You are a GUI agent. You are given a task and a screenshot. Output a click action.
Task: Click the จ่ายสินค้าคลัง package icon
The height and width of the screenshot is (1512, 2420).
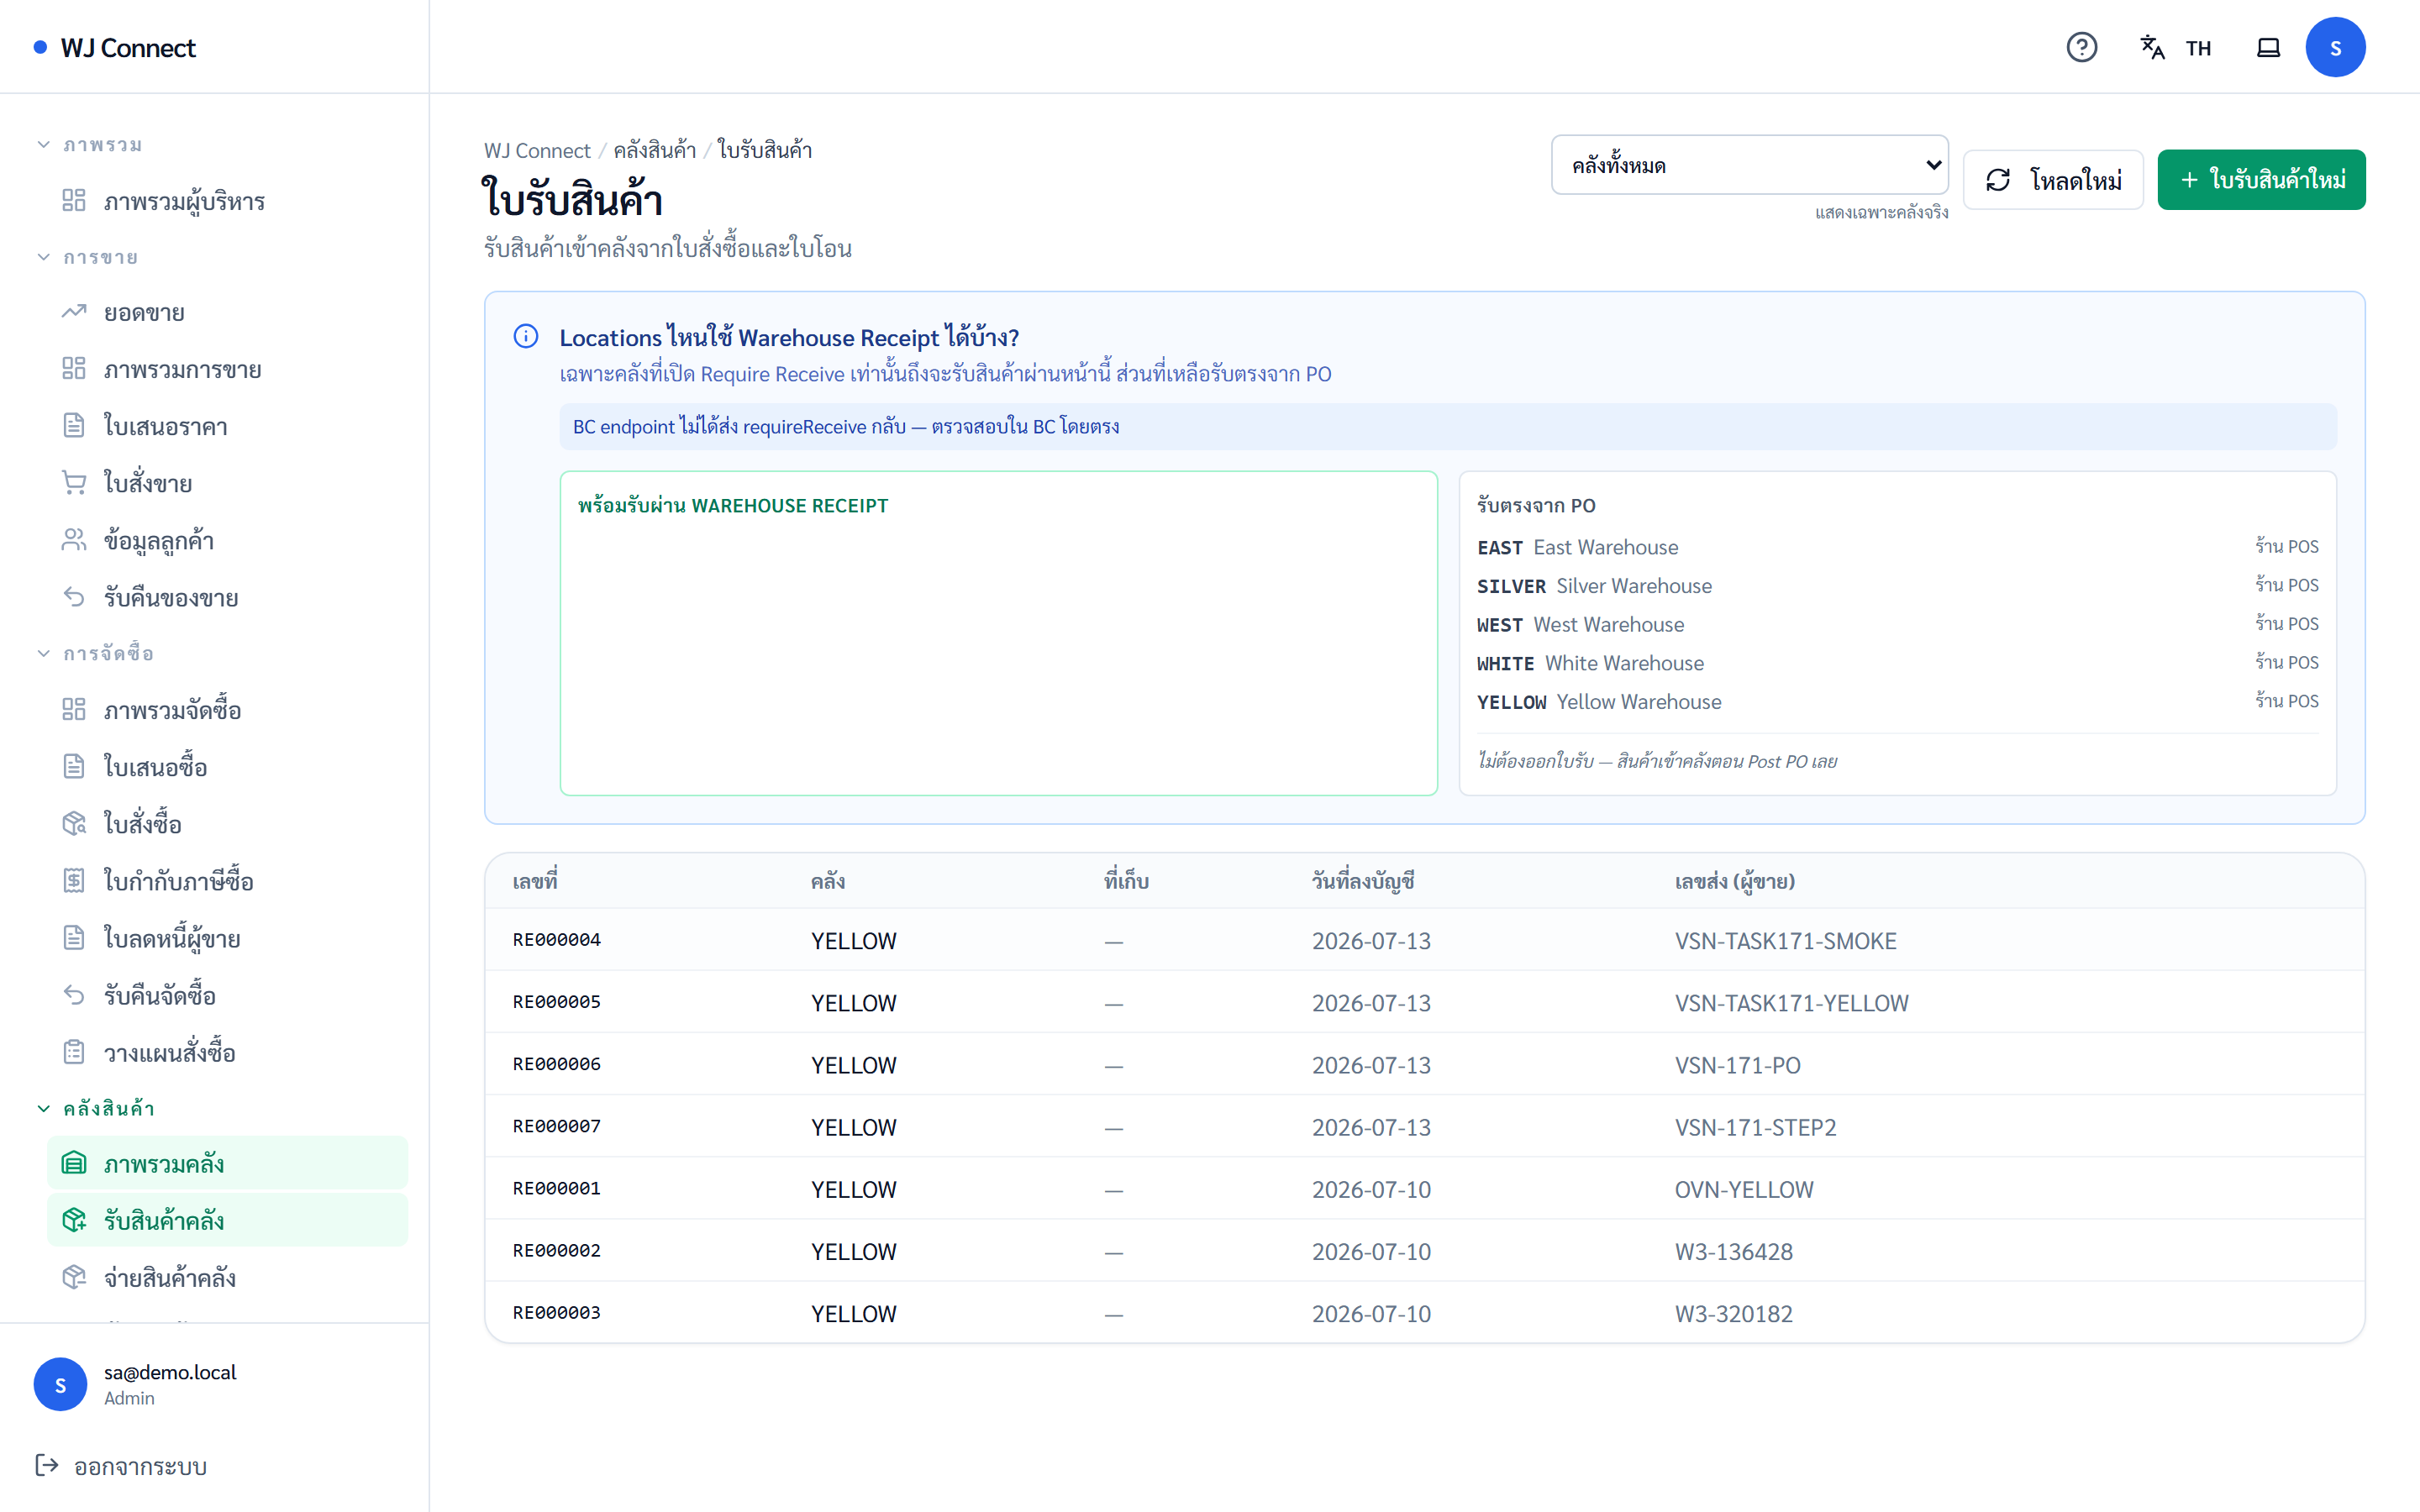(74, 1277)
